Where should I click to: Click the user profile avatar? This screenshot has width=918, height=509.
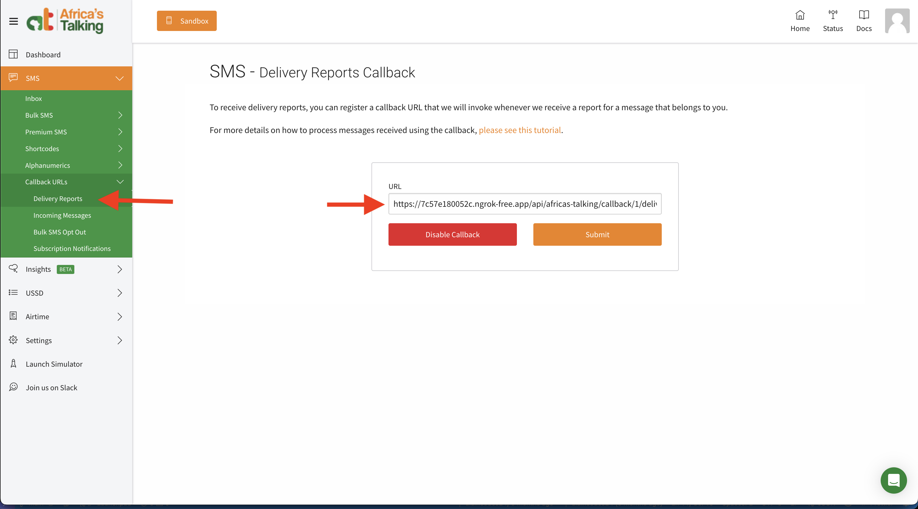[897, 21]
